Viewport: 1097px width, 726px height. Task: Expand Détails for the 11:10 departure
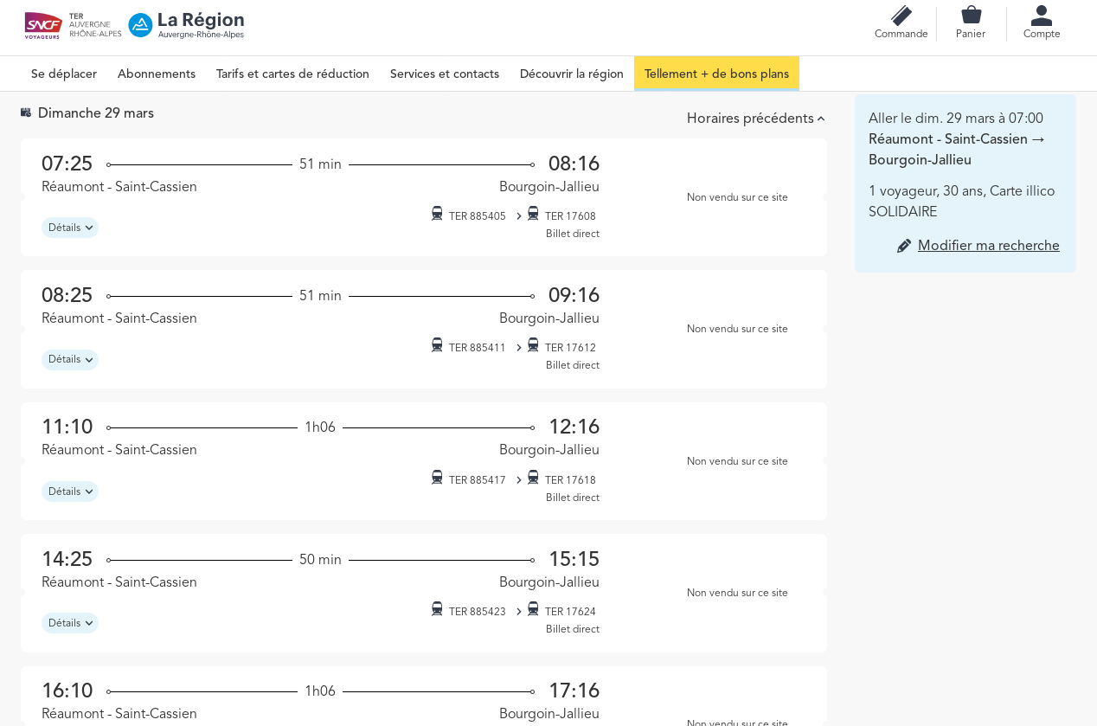pos(70,491)
